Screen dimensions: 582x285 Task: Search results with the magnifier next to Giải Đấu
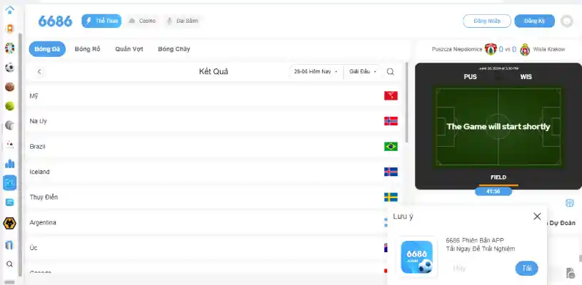pyautogui.click(x=391, y=72)
